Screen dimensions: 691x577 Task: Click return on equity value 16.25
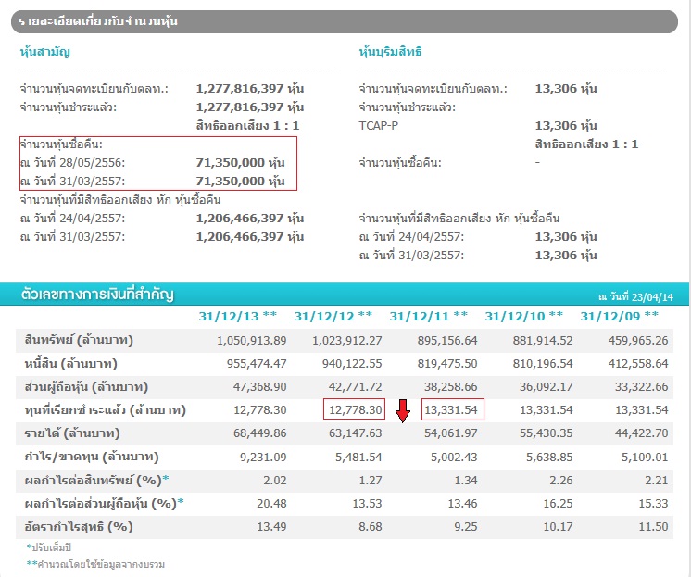tap(558, 504)
